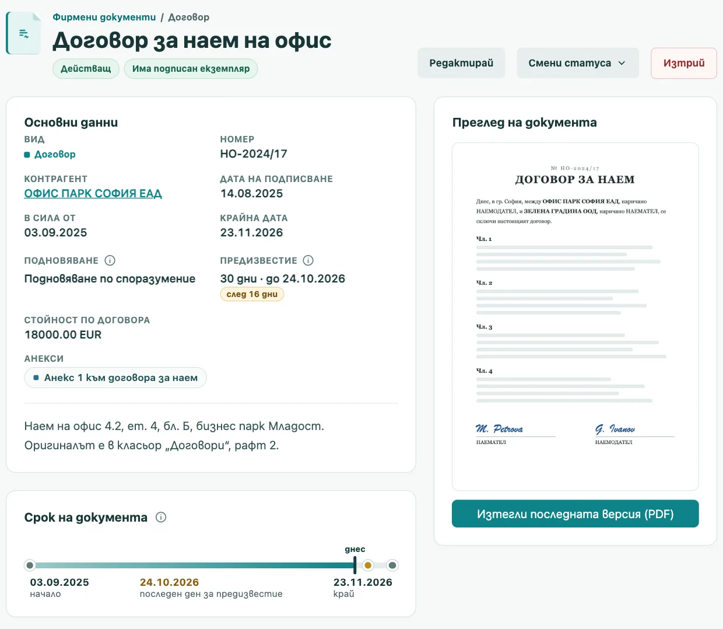
Task: Click the G. Ivanov signature in preview
Action: (x=615, y=429)
